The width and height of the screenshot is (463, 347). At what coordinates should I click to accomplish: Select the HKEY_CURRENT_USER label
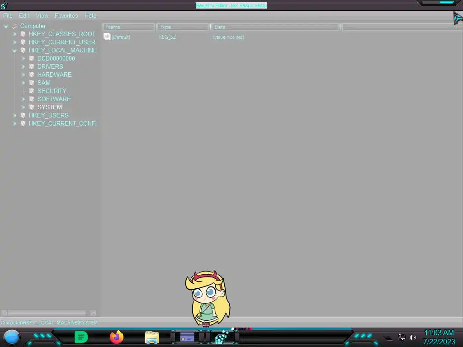(62, 42)
